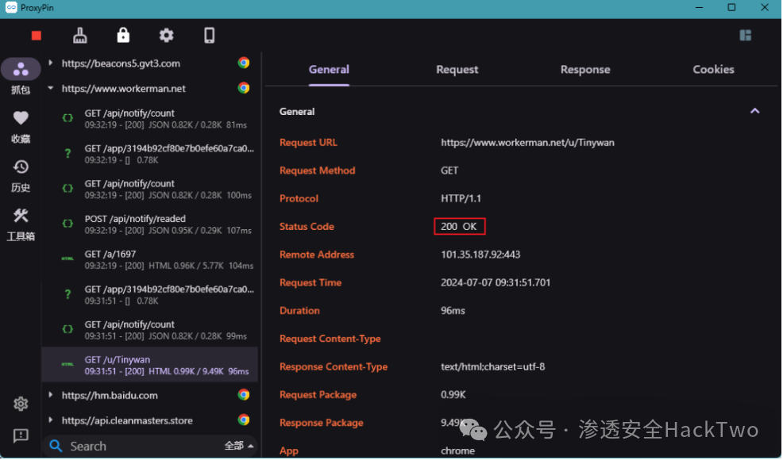Switch to the Cookies tab
The width and height of the screenshot is (783, 460).
[713, 69]
